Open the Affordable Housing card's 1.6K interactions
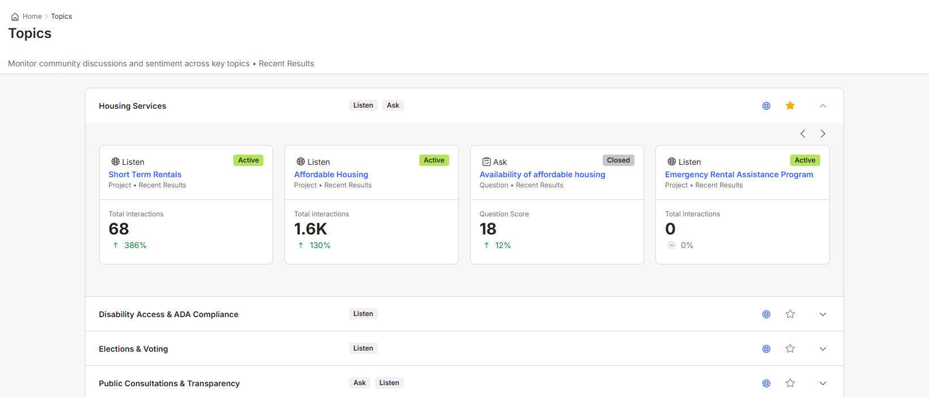 310,229
